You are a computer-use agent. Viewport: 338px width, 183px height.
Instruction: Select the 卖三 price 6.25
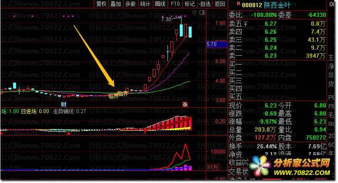click(271, 40)
